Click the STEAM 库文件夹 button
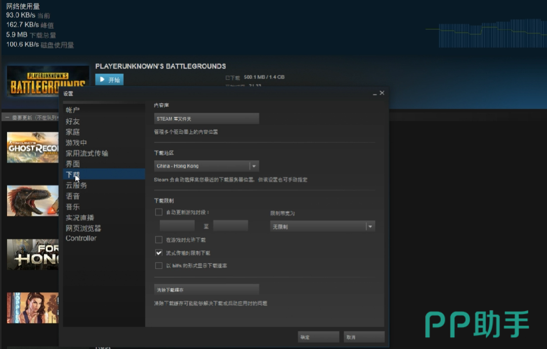This screenshot has width=547, height=349. click(206, 119)
